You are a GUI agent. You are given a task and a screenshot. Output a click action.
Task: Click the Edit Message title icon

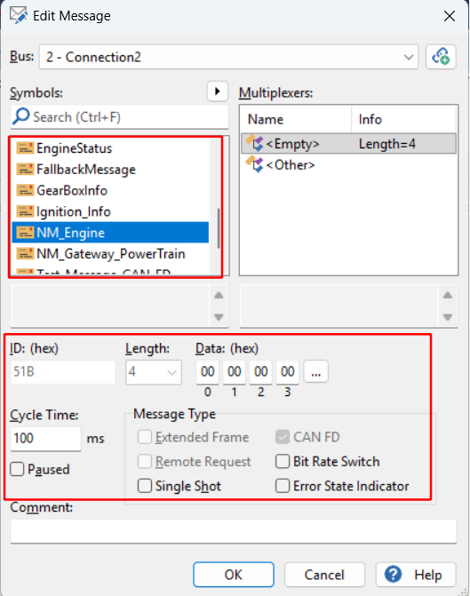(19, 15)
